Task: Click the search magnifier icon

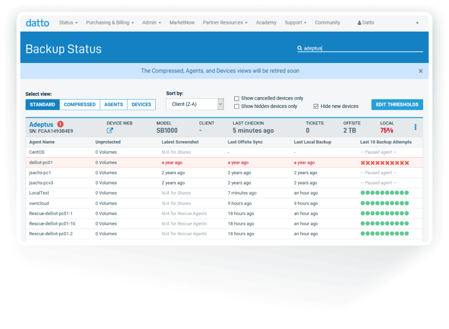Action: pos(300,48)
